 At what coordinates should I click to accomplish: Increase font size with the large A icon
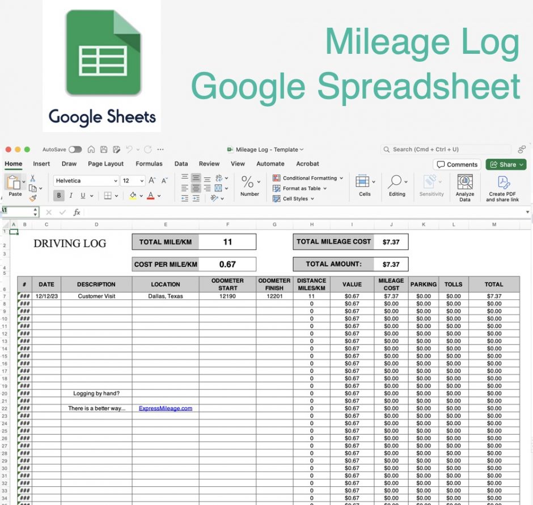coord(152,180)
